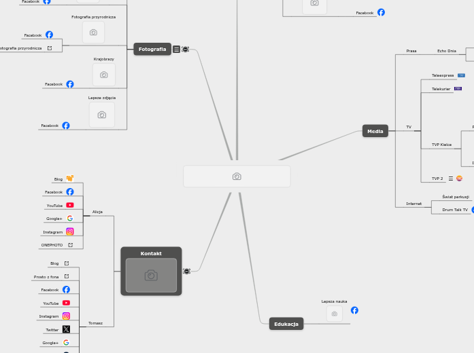
Task: Open the notes icon next to TVP 2
Action: coord(450,179)
